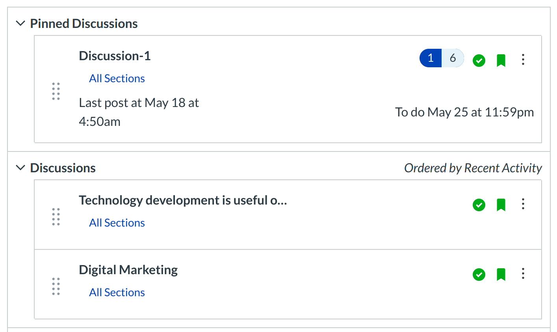Collapse the Pinned Discussions section

point(20,24)
